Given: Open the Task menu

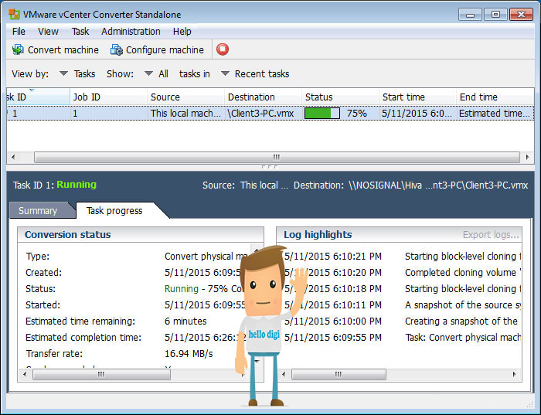Looking at the screenshot, I should coord(80,32).
